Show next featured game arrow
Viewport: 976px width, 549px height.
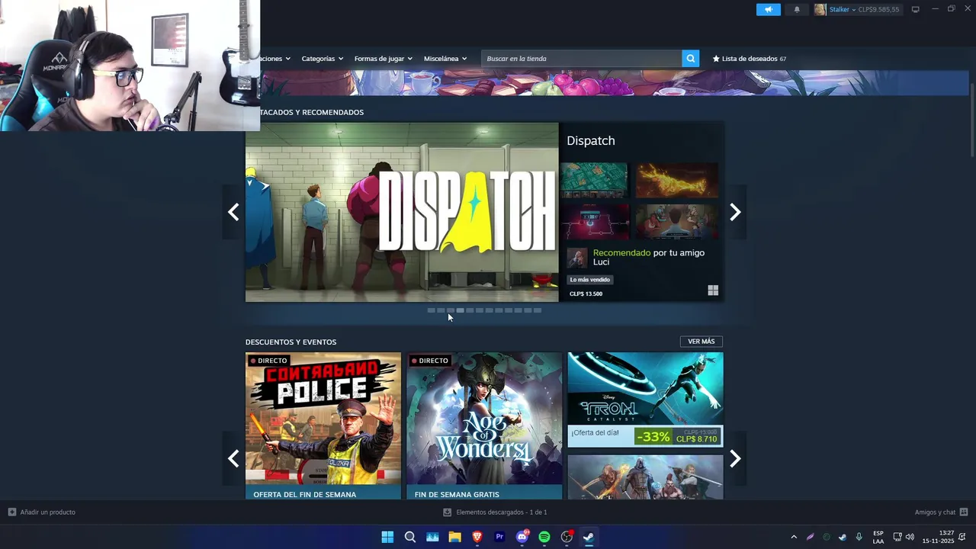tap(735, 212)
